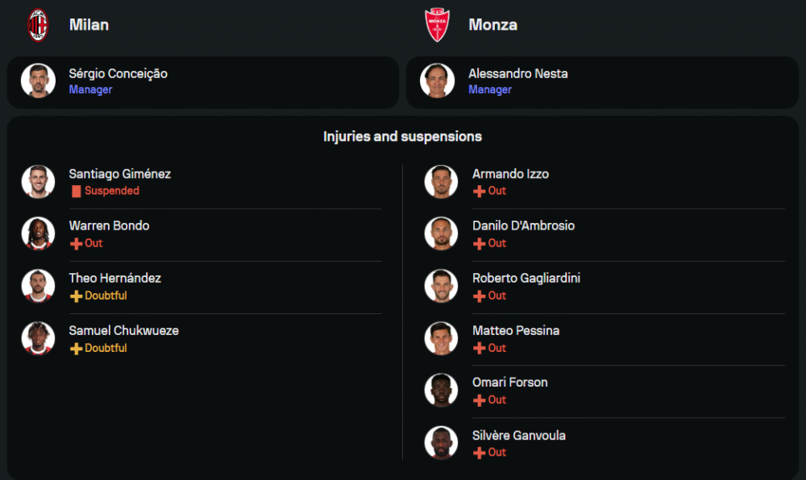This screenshot has width=806, height=480.
Task: Open Sérgio Conceição's manager profile photo
Action: (x=38, y=81)
